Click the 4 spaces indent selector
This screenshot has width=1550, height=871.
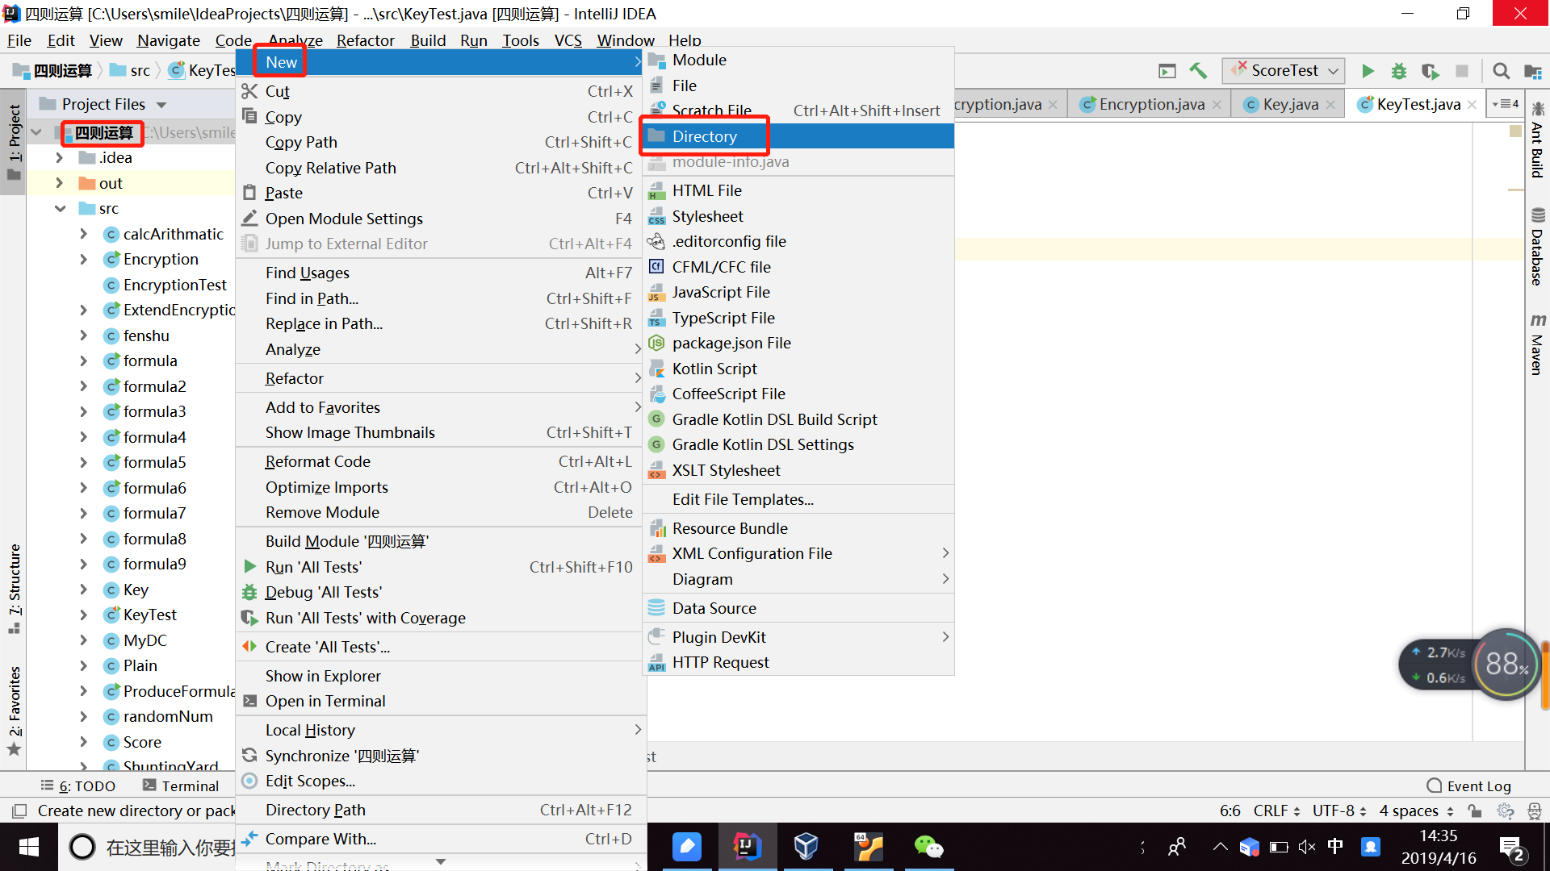coord(1417,811)
